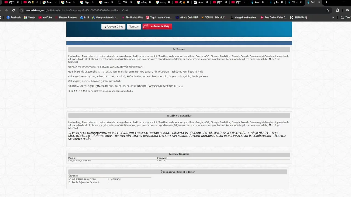The image size is (351, 197).
Task: Click the En Az Öğrenim Seviyesi label
Action: (x=82, y=179)
